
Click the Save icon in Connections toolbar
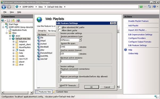[8, 21]
